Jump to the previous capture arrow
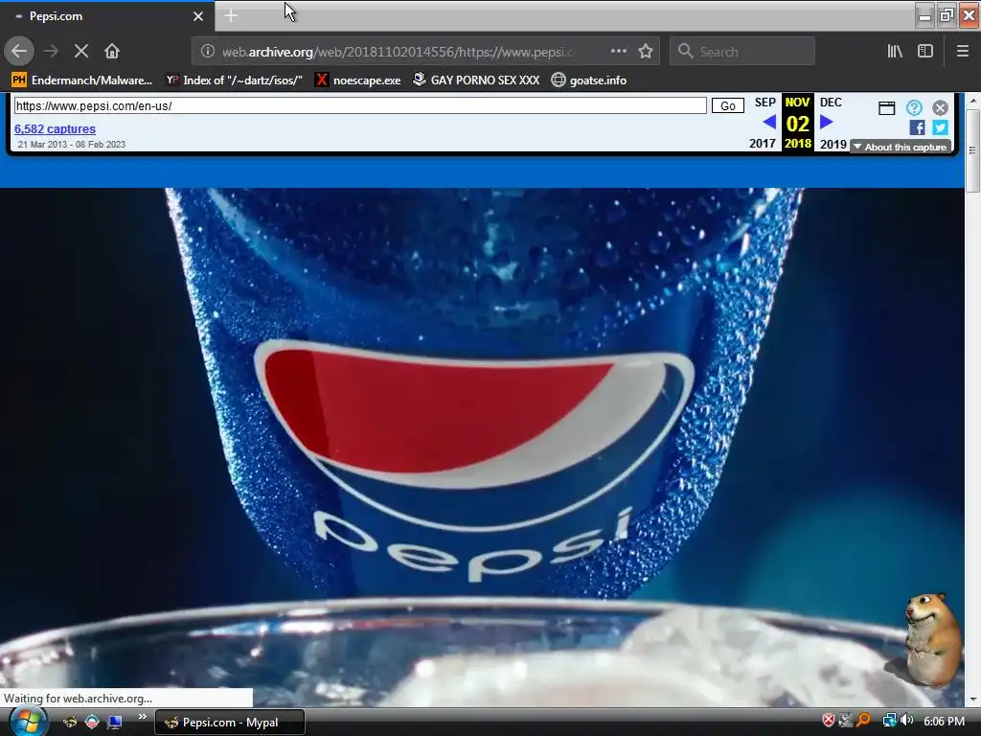Viewport: 981px width, 736px height. click(x=769, y=122)
